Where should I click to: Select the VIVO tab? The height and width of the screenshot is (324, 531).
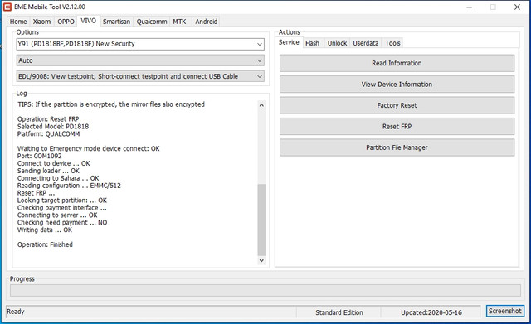(89, 21)
